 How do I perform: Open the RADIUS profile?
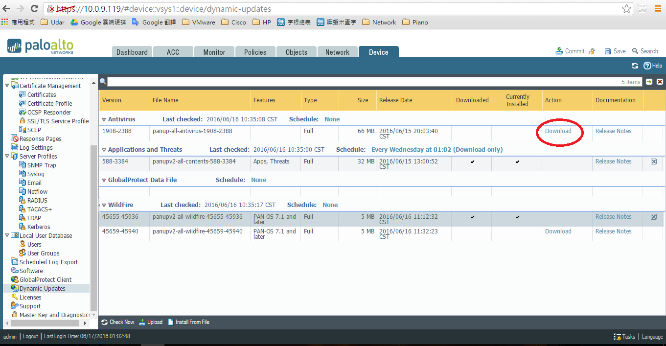(37, 201)
